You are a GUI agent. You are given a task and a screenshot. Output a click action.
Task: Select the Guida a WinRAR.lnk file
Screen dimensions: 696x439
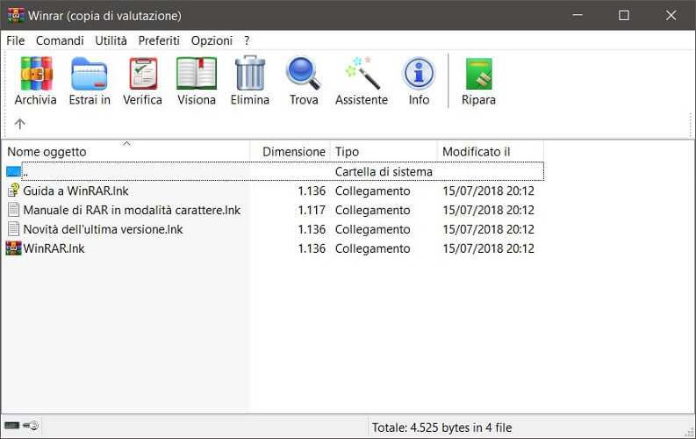pos(75,191)
